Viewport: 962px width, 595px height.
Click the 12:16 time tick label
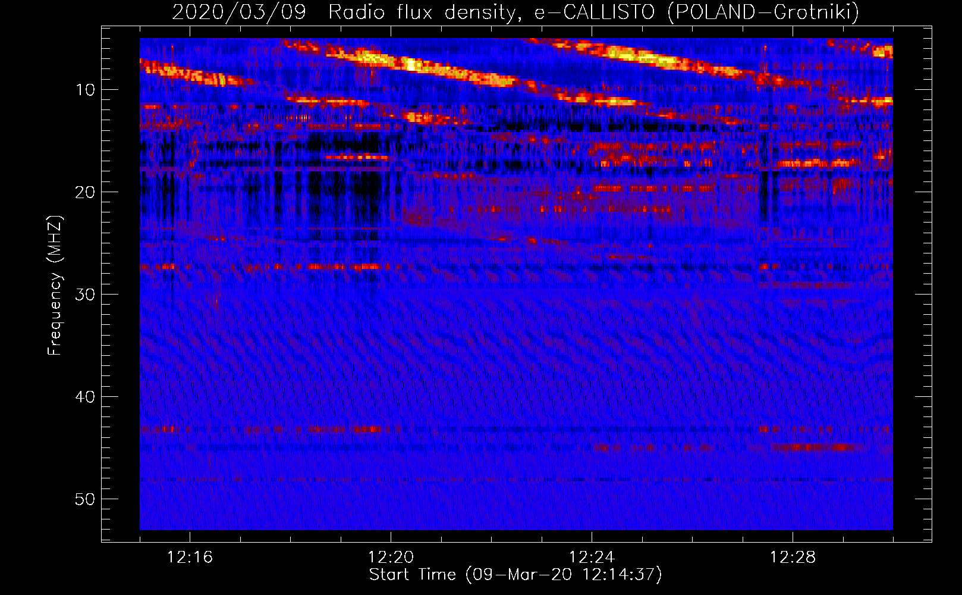(190, 558)
